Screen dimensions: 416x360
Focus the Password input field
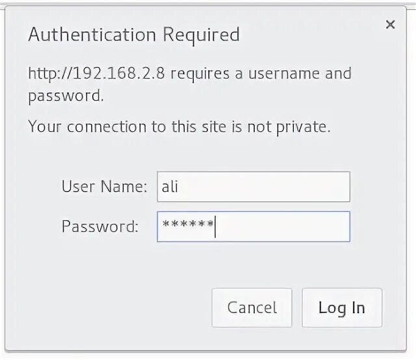tap(253, 226)
